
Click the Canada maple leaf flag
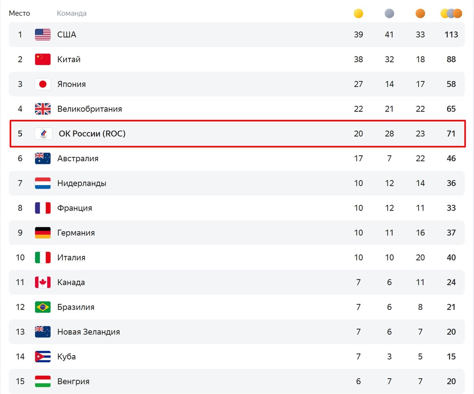click(43, 282)
